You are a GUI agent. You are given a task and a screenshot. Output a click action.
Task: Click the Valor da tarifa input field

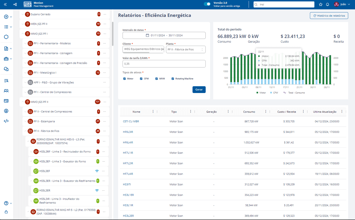pos(164,64)
